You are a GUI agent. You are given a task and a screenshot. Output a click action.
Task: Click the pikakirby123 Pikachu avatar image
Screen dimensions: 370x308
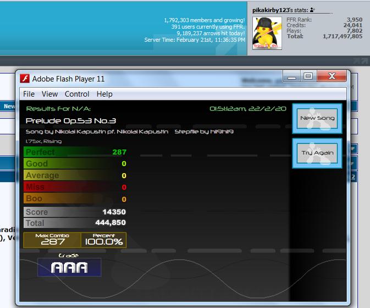tap(267, 33)
